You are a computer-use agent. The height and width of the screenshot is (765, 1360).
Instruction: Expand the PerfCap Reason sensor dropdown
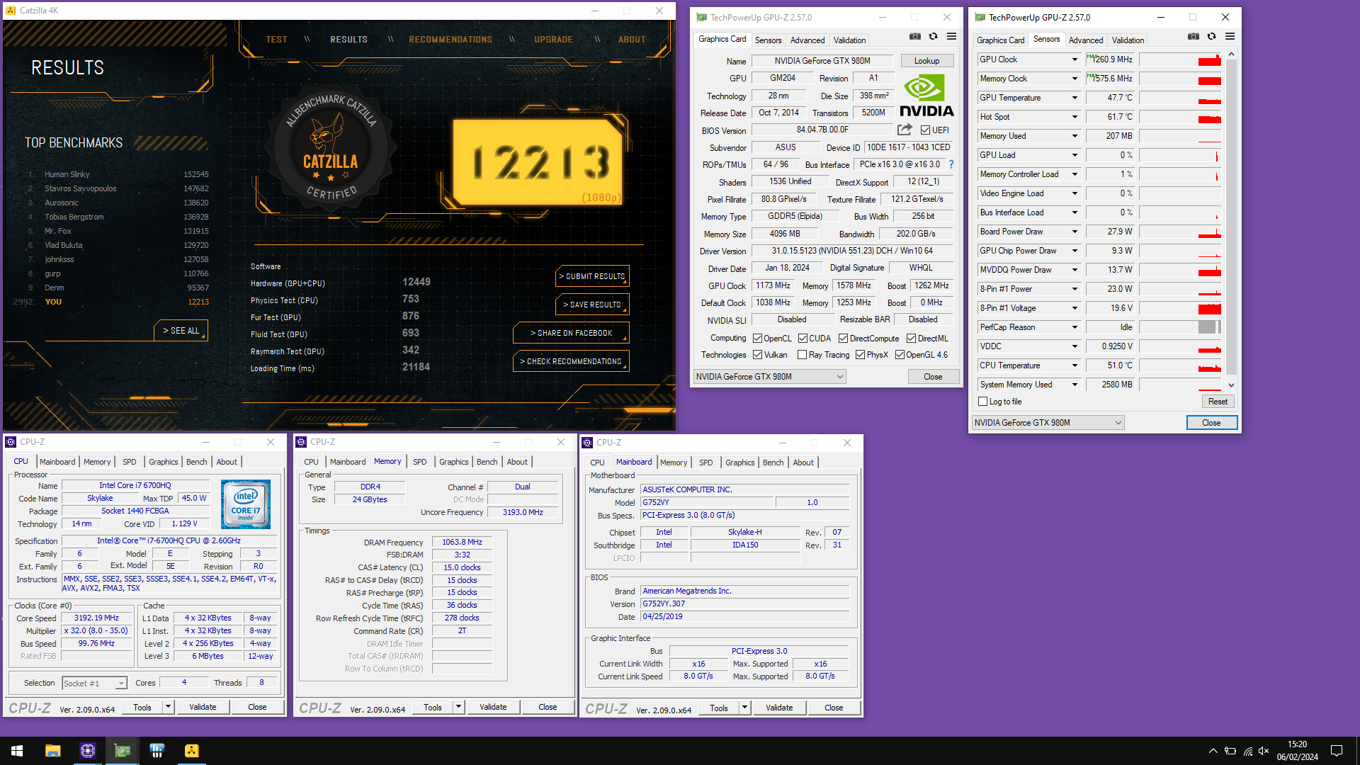[x=1075, y=327]
